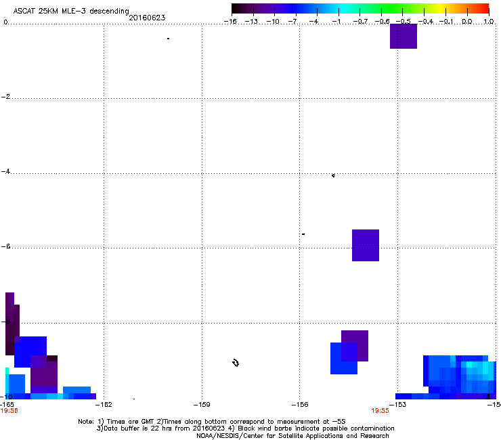Click the color scale label '-0.6'
Viewport: 501px width, 440px height.
tap(382, 22)
